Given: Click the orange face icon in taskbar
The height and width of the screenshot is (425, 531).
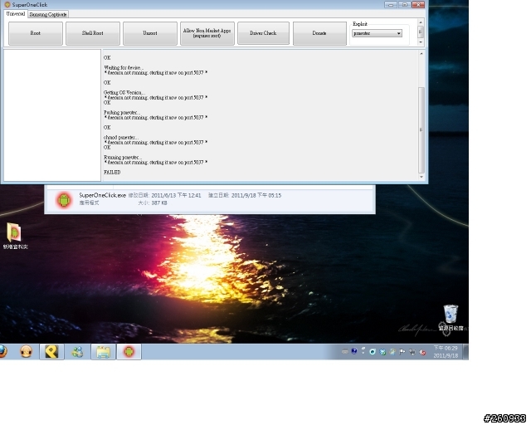Looking at the screenshot, I should pyautogui.click(x=26, y=351).
